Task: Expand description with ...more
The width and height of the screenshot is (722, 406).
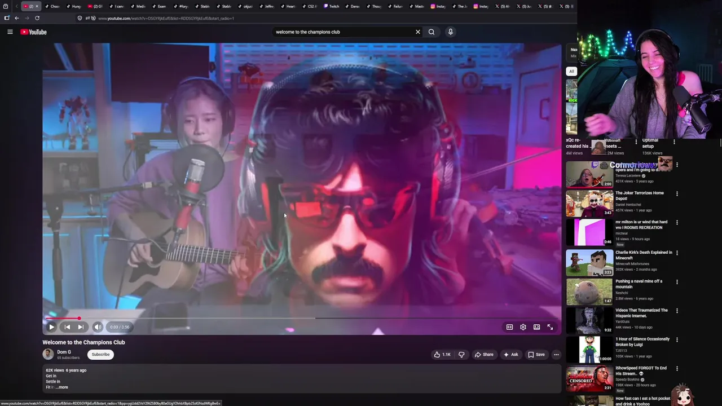Action: click(62, 387)
